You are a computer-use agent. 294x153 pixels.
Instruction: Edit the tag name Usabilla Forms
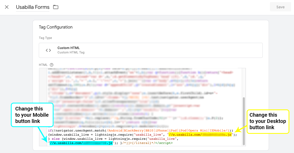click(33, 7)
